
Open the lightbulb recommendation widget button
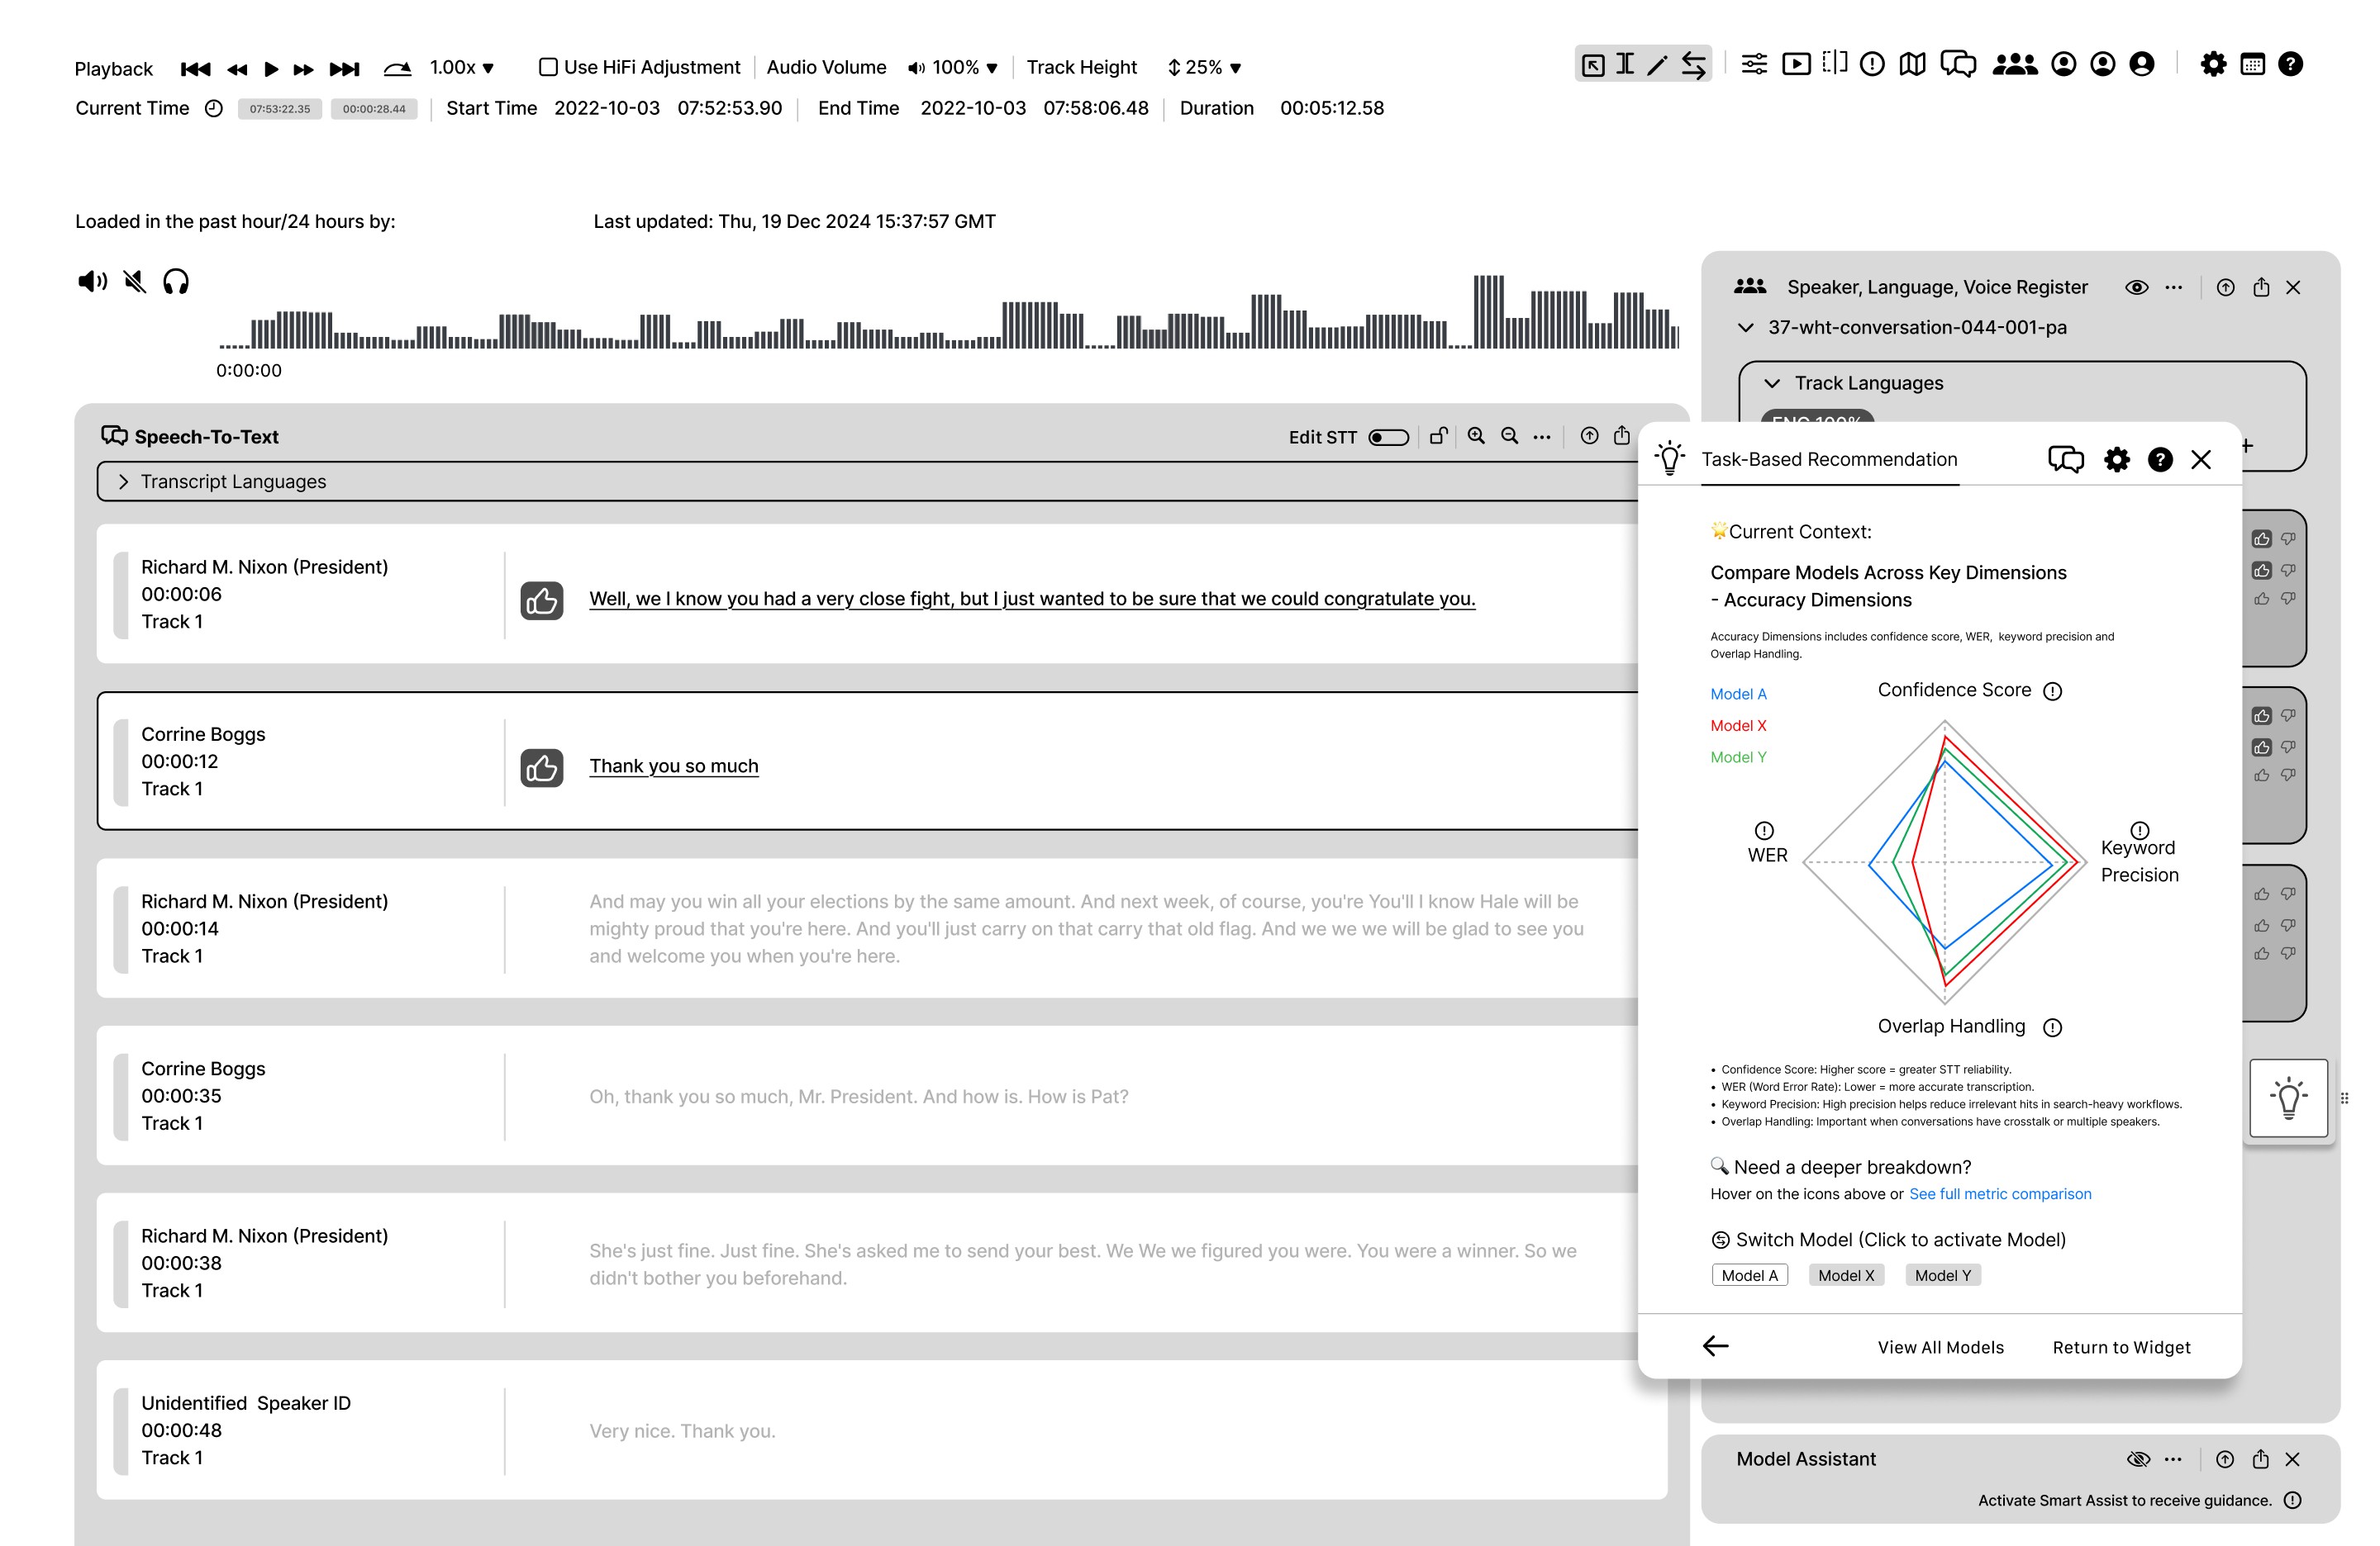click(x=2288, y=1098)
